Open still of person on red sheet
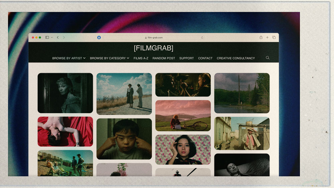Screen dimensions: 334x188 [x=65, y=132]
